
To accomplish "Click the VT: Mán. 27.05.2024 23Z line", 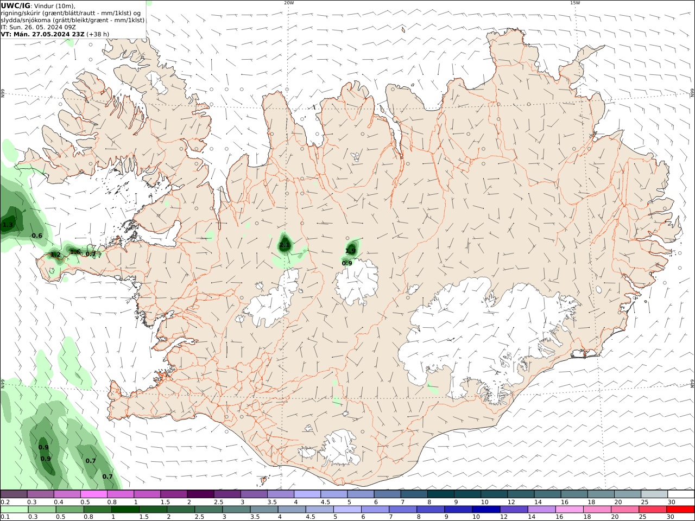I will [43, 34].
